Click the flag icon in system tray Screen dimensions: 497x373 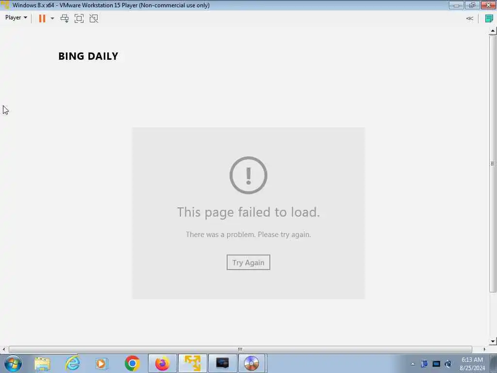click(424, 364)
